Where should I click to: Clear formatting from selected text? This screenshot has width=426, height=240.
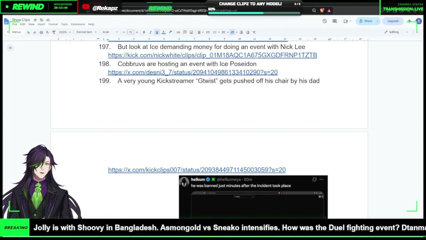point(254,32)
